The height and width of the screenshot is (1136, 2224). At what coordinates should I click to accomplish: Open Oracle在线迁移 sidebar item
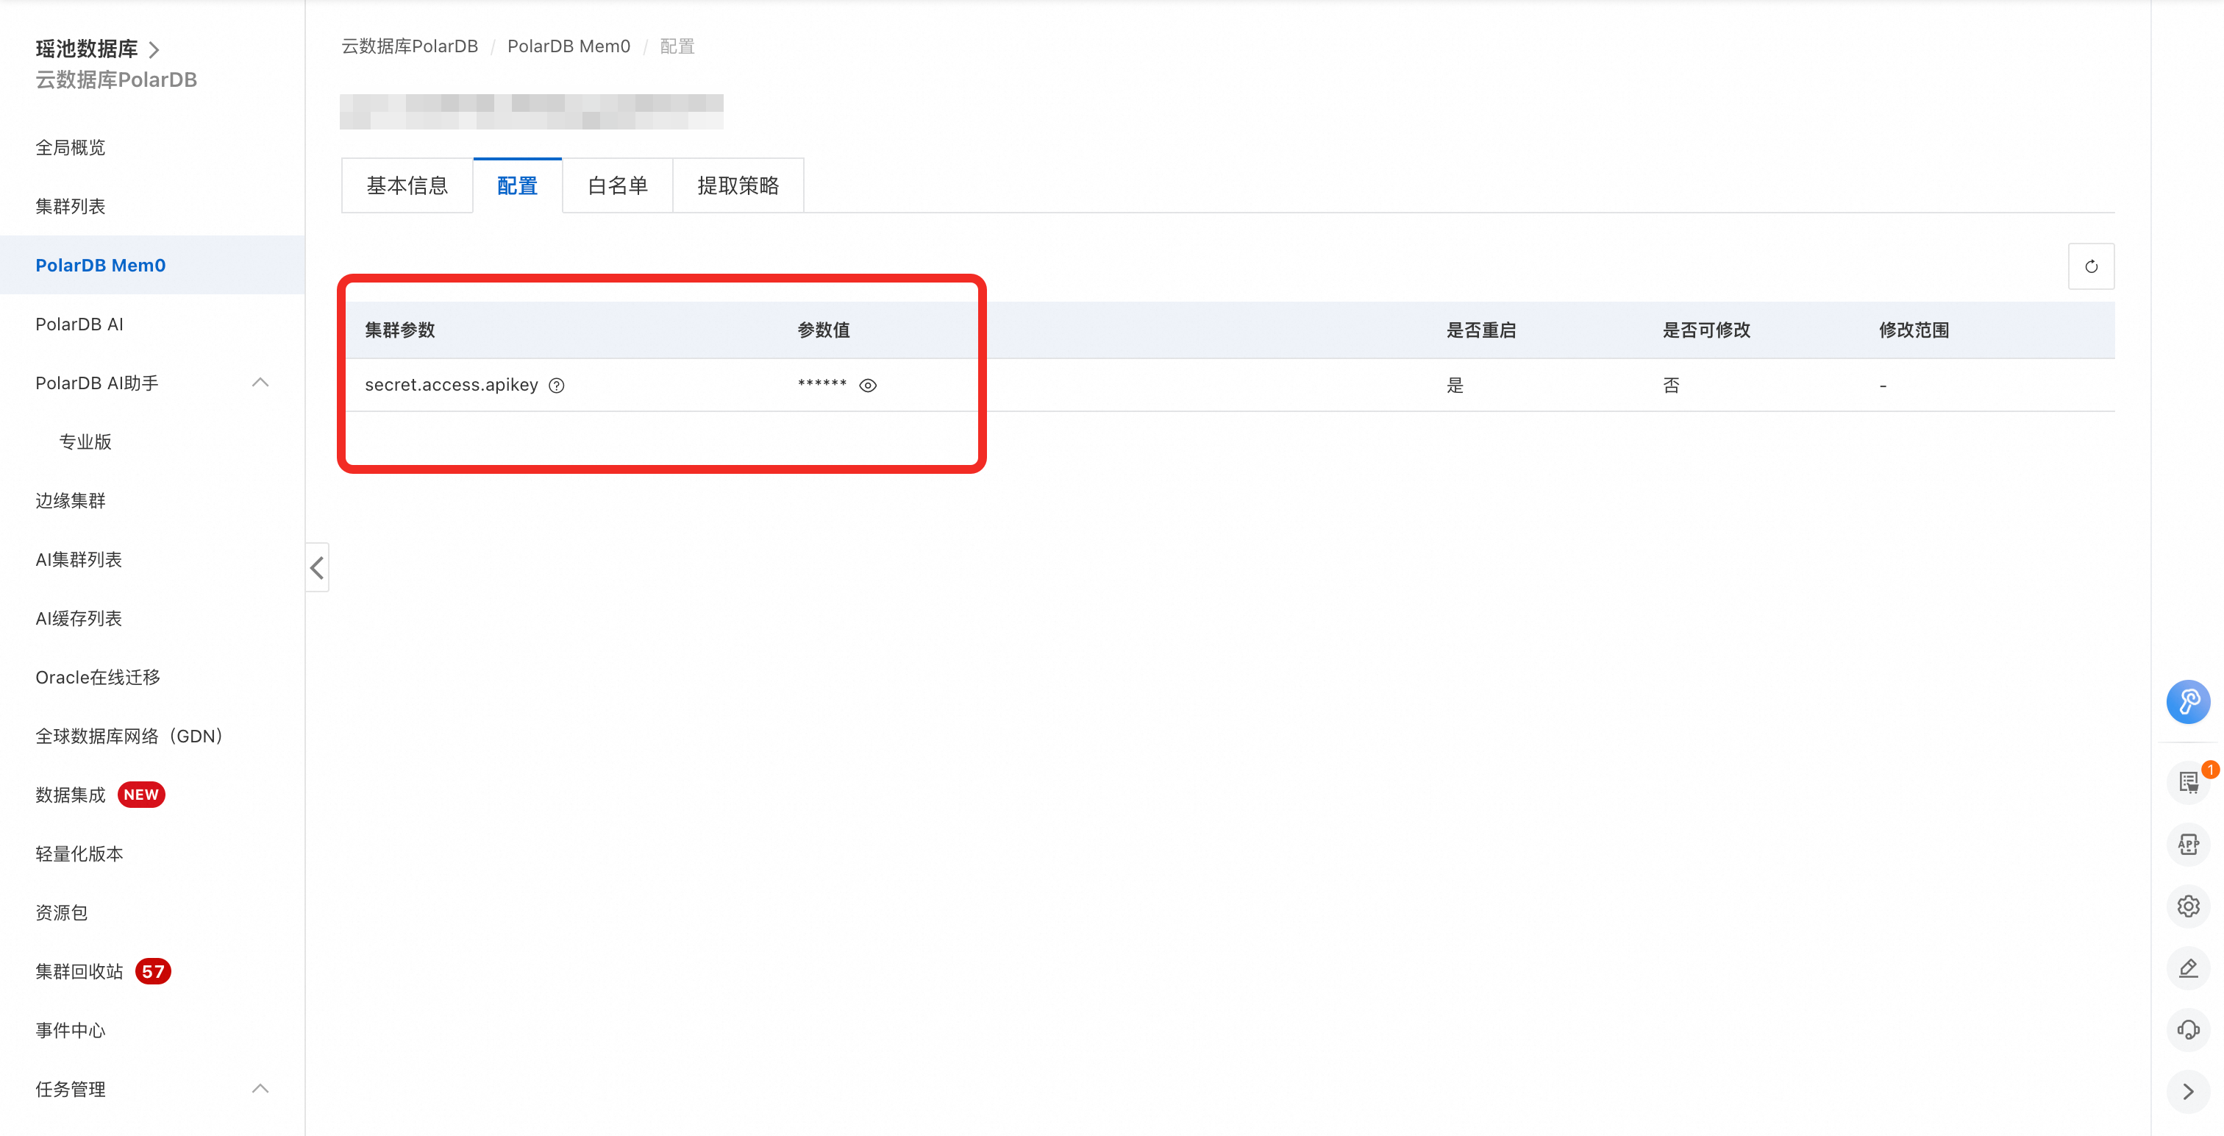98,678
